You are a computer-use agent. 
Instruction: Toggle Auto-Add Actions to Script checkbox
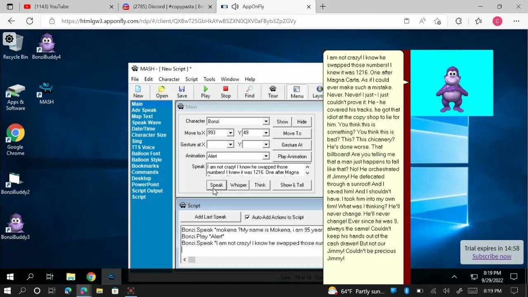click(x=247, y=217)
